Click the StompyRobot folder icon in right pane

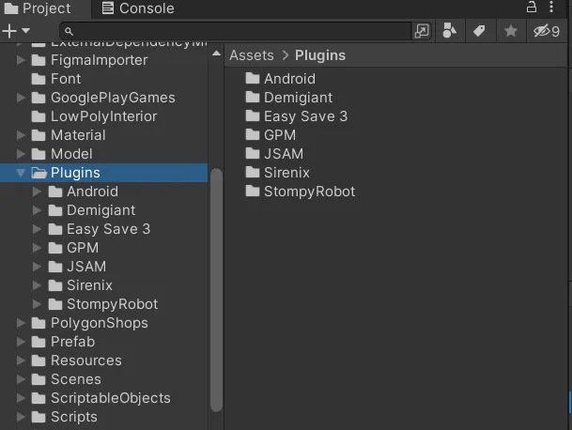click(253, 192)
